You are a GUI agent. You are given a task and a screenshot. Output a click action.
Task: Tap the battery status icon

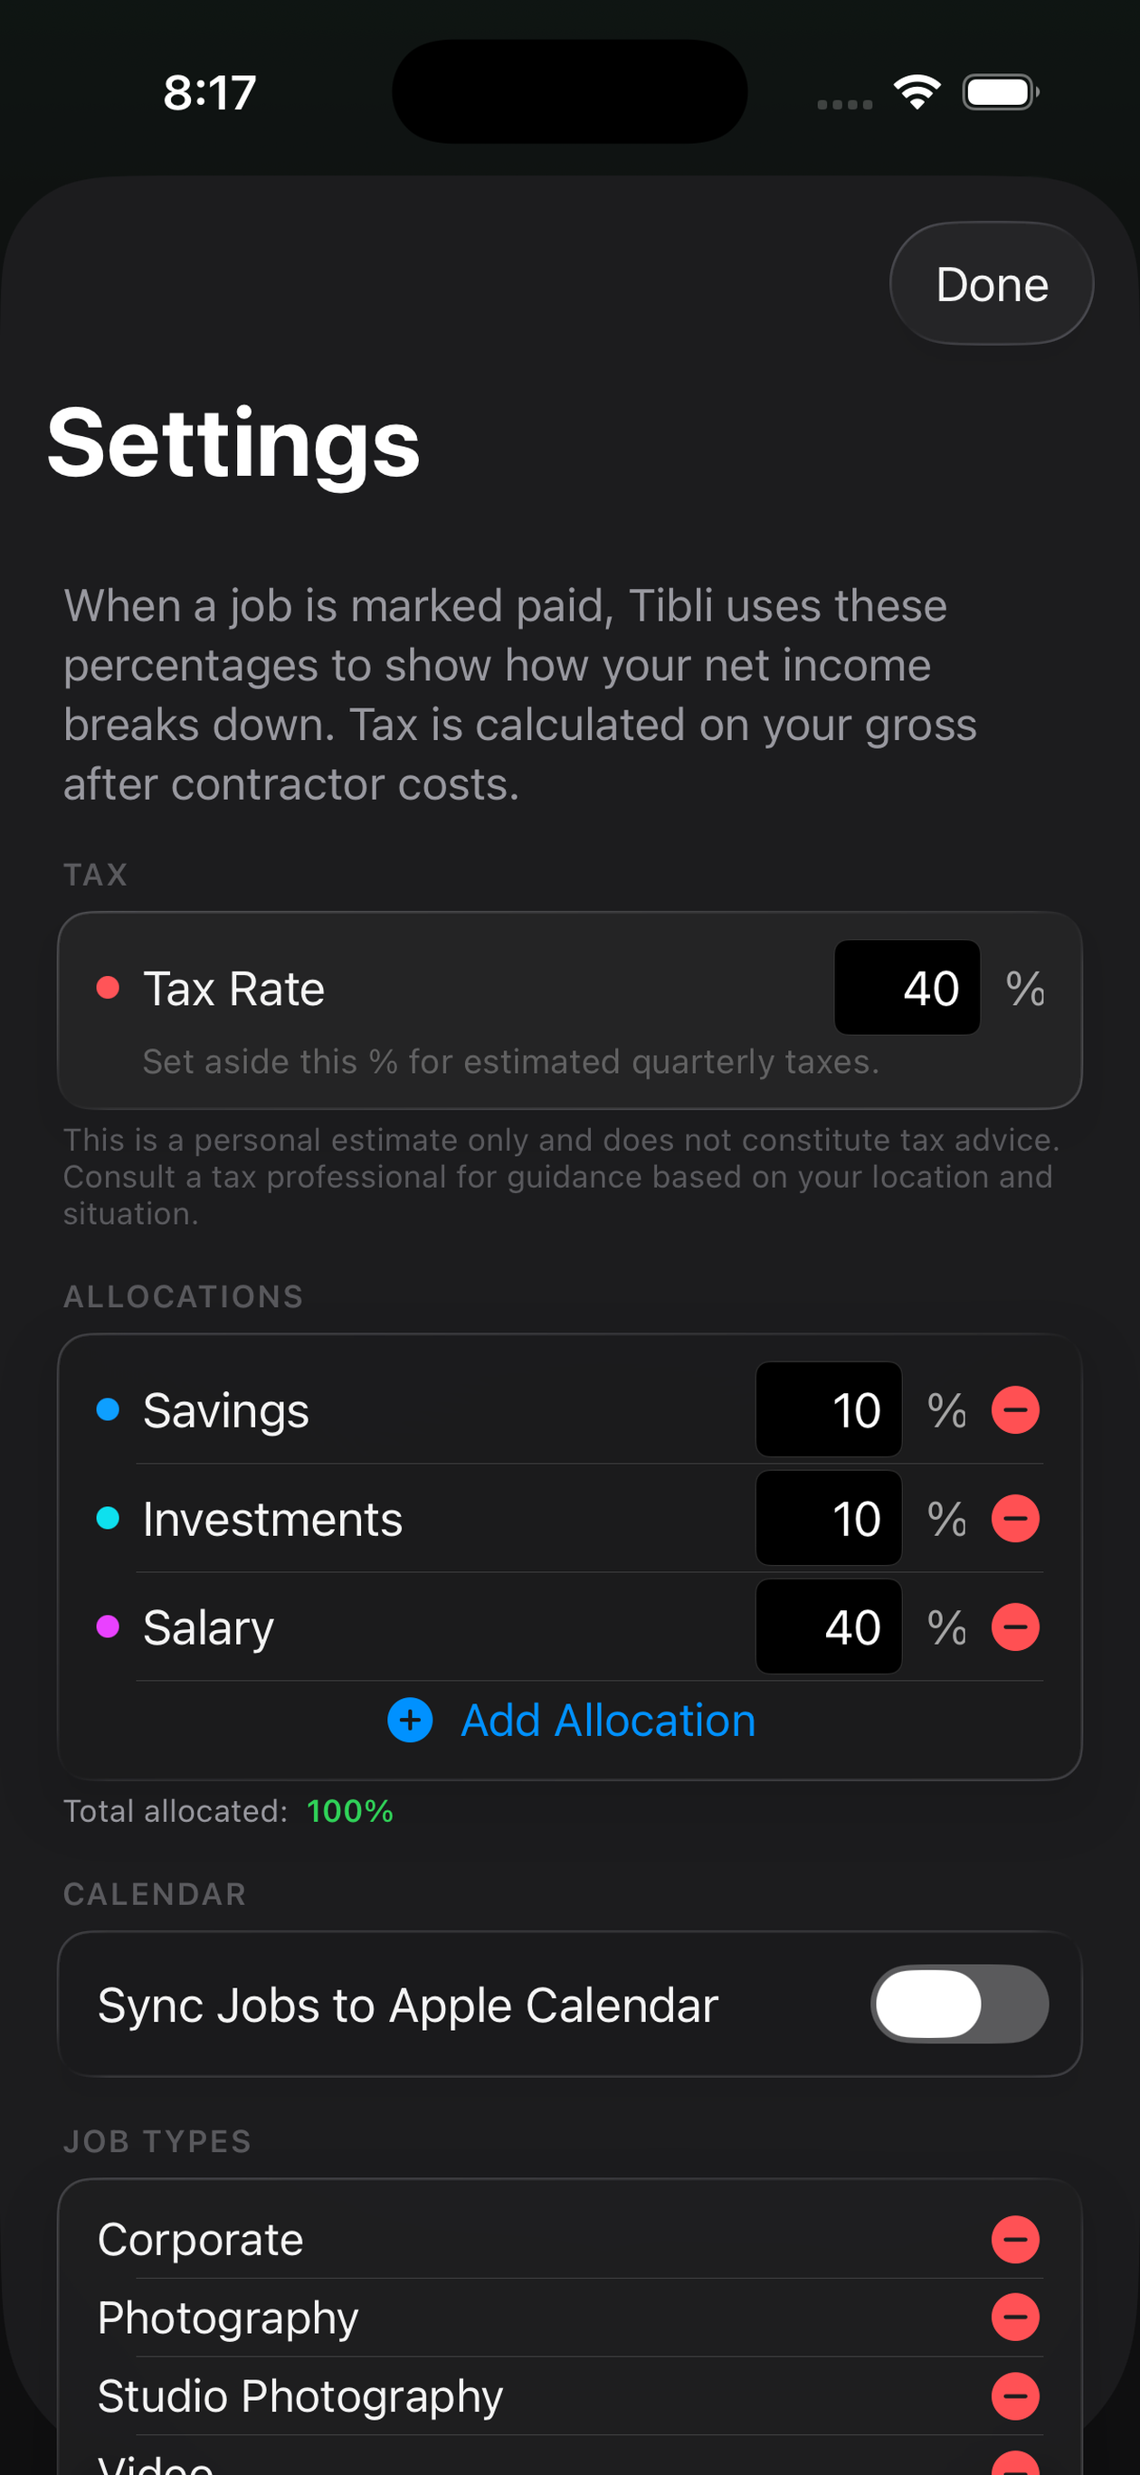1001,92
